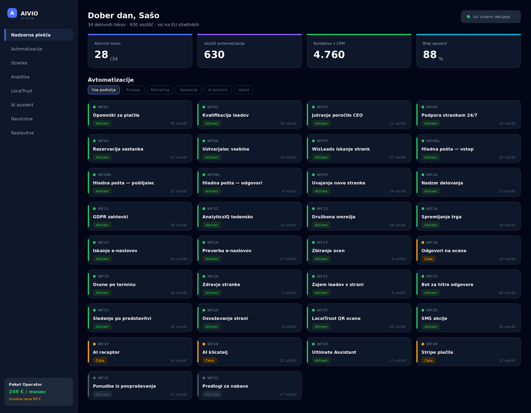Image resolution: width=531 pixels, height=413 pixels.
Task: Click the Čaka badge on Odgovori na ocene
Action: 428,259
